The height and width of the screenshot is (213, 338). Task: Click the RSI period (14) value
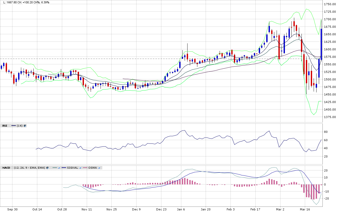19,126
